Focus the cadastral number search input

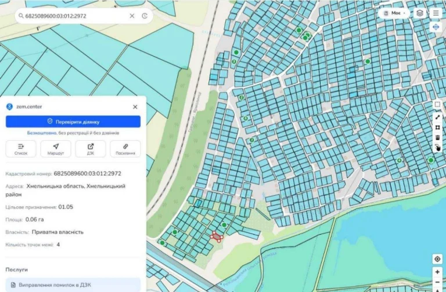(75, 16)
